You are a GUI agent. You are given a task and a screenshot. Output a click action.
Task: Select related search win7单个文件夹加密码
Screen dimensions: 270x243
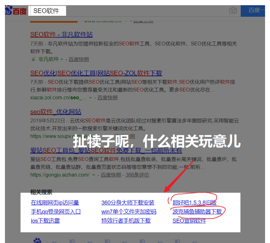click(x=129, y=212)
